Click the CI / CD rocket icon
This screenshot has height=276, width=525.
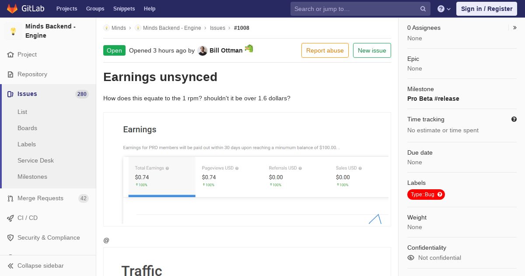pos(10,218)
